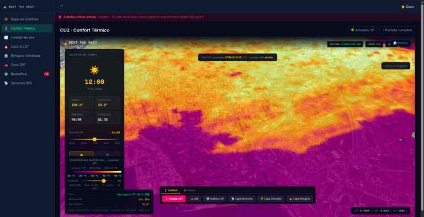This screenshot has width=424, height=217.
Task: Click the CU2 · Confort Térmico page heading
Action: click(84, 30)
